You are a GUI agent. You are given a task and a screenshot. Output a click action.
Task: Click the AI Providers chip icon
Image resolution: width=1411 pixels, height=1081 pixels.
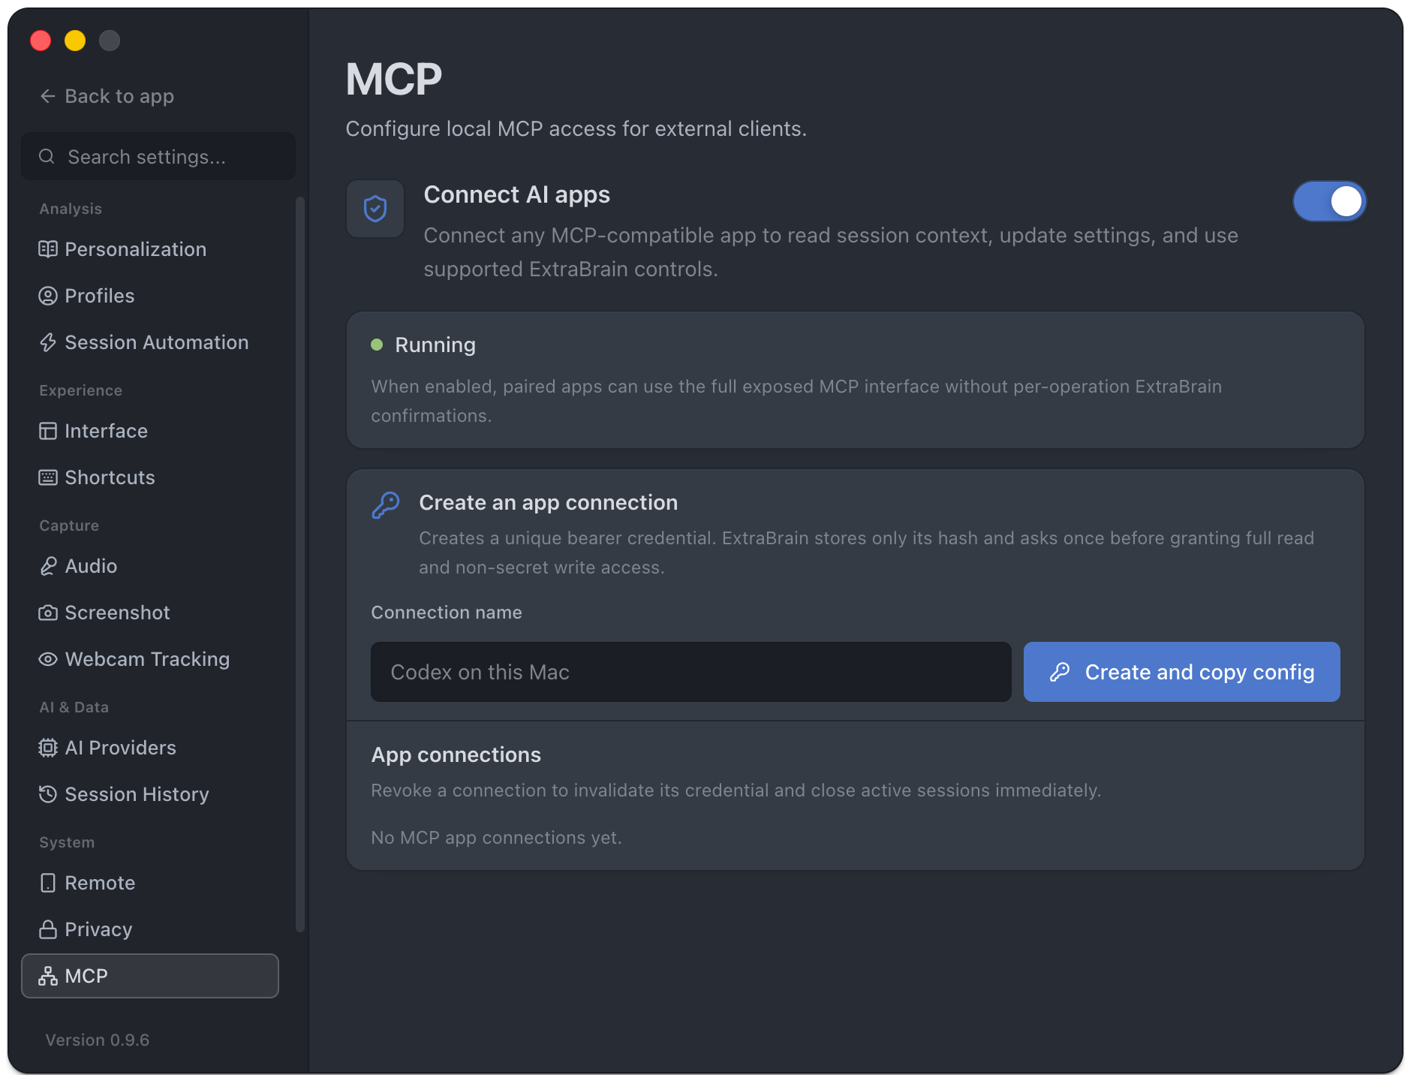48,748
